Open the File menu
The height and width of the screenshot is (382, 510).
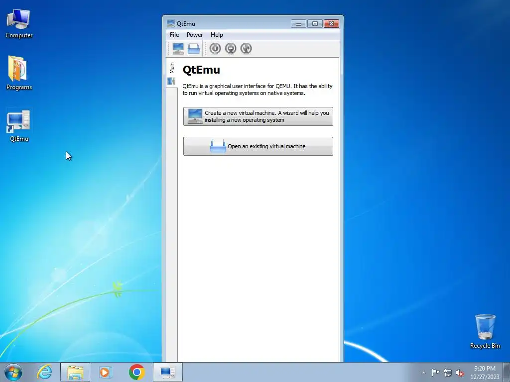(174, 35)
